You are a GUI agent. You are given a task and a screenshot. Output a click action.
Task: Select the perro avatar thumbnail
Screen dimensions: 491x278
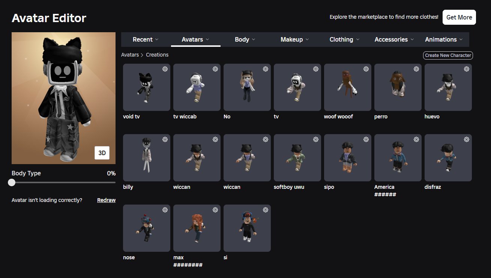pyautogui.click(x=398, y=87)
